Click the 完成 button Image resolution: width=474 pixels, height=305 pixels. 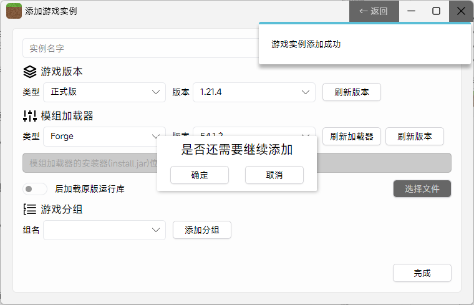tap(422, 273)
